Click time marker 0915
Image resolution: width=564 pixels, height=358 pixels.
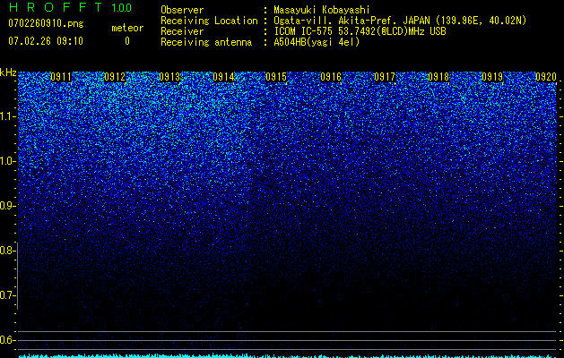[276, 77]
